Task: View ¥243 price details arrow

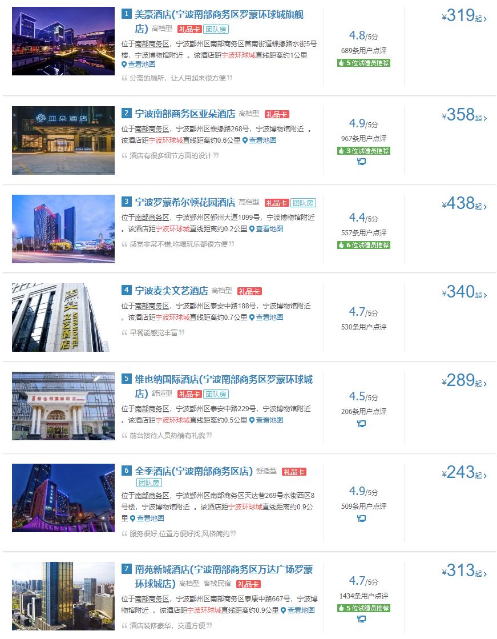Action: pyautogui.click(x=485, y=476)
